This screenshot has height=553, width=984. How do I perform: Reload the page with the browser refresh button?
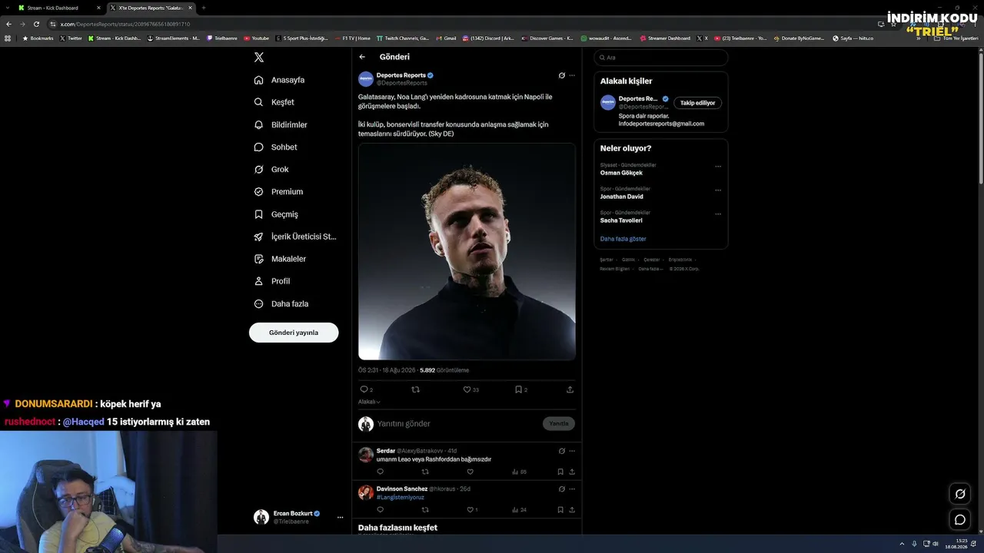tap(36, 24)
